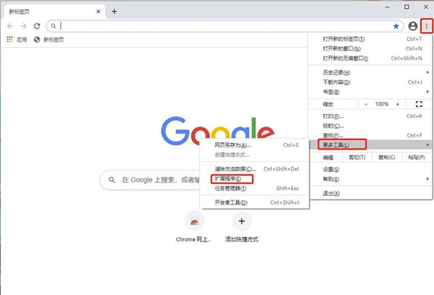
Task: Click the Chrome 网上 shortcut icon
Action: [195, 221]
